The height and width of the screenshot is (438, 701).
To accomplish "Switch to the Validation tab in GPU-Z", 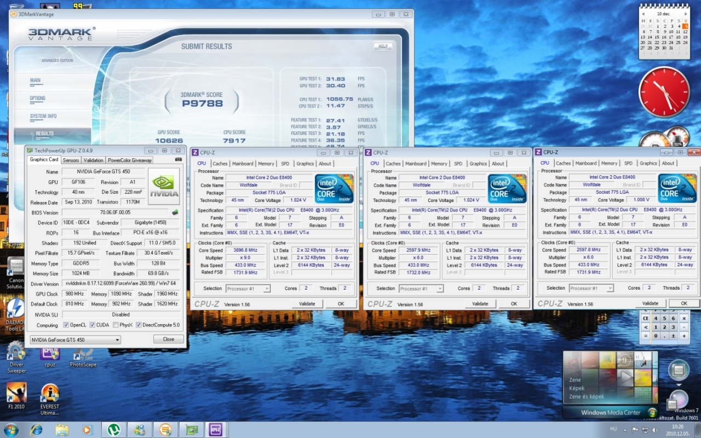I will click(x=93, y=160).
